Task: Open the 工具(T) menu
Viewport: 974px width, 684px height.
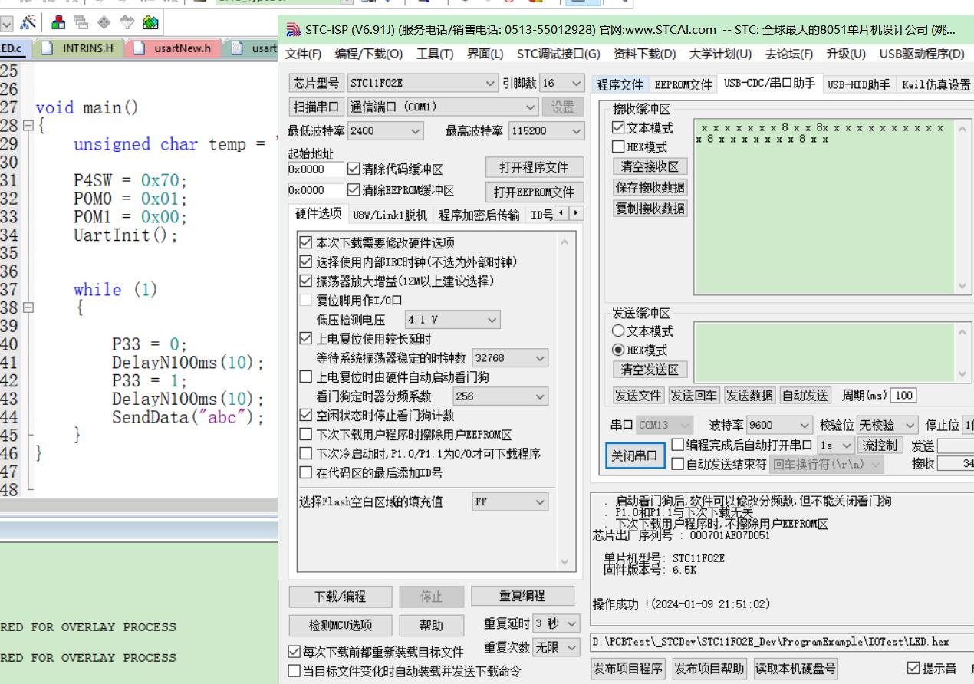Action: tap(435, 54)
